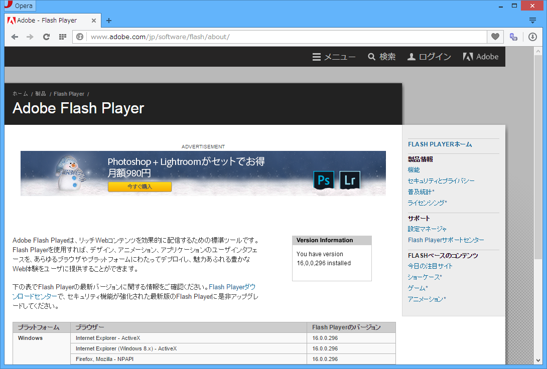Click the browser back arrow button

click(x=15, y=37)
